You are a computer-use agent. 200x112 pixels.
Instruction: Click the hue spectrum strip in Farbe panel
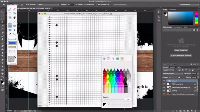(x=197, y=18)
